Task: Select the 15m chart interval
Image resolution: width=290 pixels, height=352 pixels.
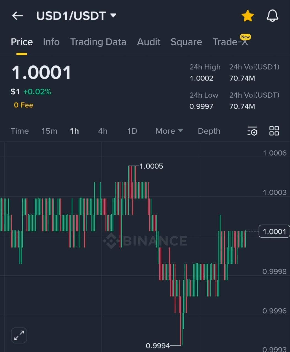Action: pyautogui.click(x=49, y=131)
